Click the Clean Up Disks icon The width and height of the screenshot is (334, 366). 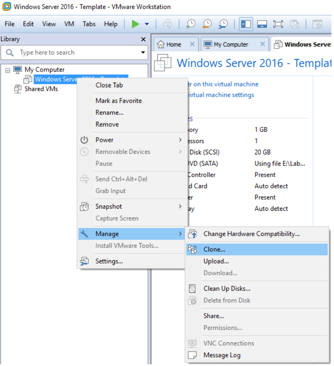(192, 289)
